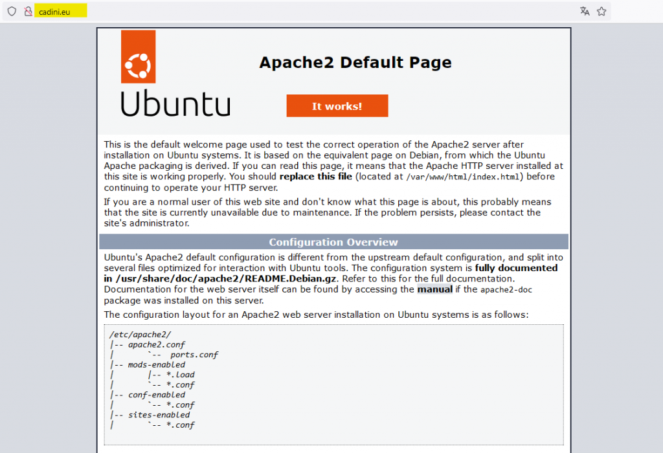
Task: Click the translate page icon
Action: (x=585, y=11)
